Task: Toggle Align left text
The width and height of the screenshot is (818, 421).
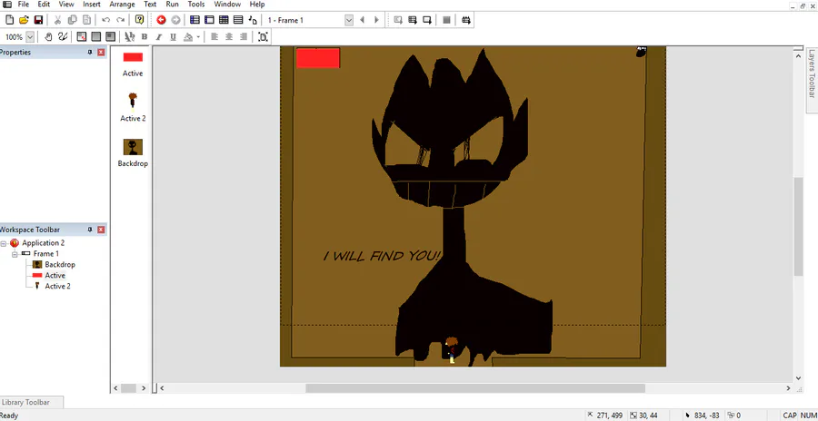Action: coord(214,36)
